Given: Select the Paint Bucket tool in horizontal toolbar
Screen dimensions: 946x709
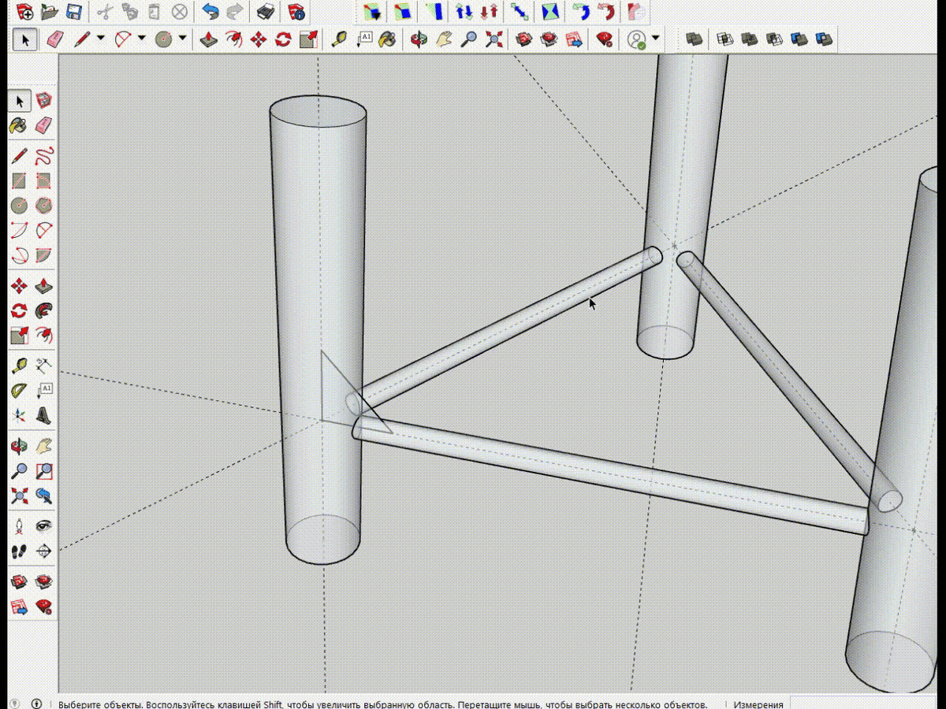Looking at the screenshot, I should 388,39.
